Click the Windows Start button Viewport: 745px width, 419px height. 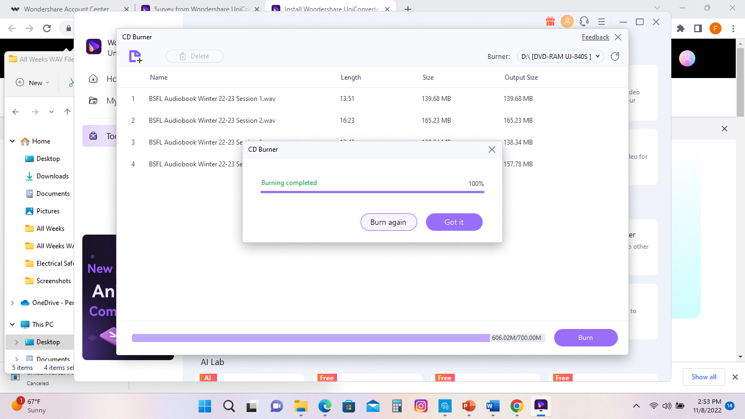[205, 406]
